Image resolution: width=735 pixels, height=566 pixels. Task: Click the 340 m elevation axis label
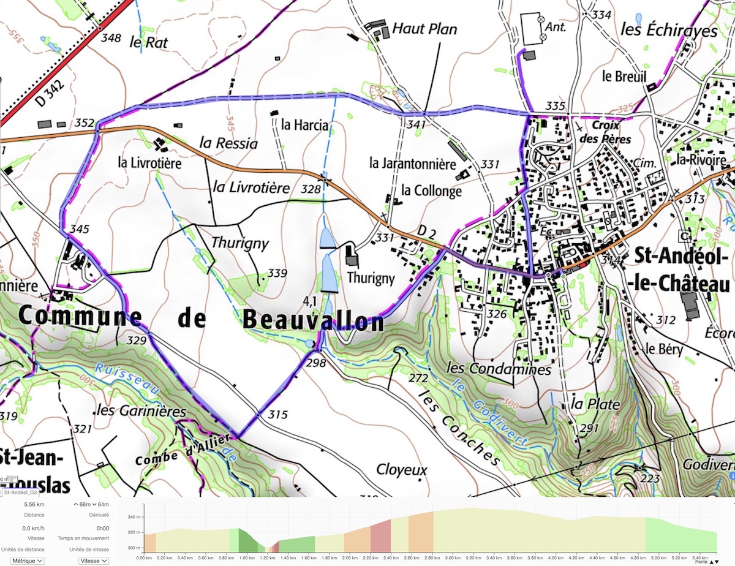click(134, 518)
